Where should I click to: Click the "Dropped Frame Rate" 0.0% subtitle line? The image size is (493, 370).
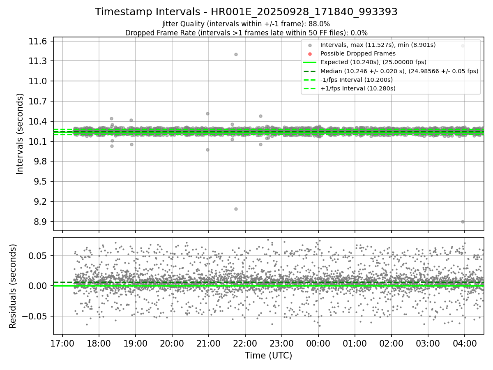[x=246, y=33]
